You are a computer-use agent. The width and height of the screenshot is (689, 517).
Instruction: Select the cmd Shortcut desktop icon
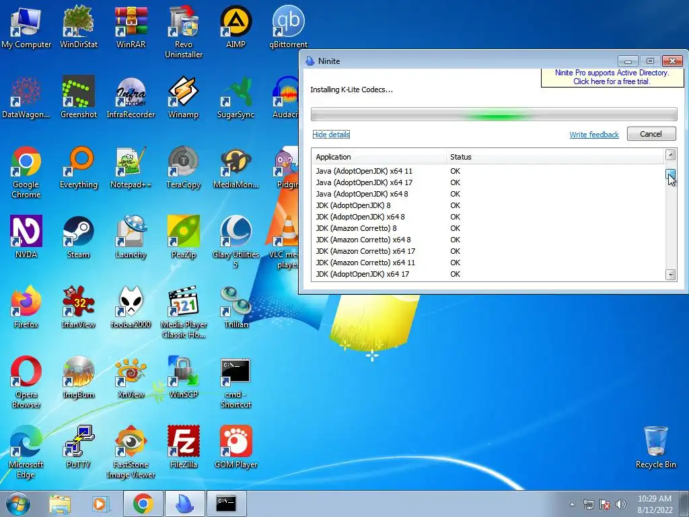click(235, 382)
